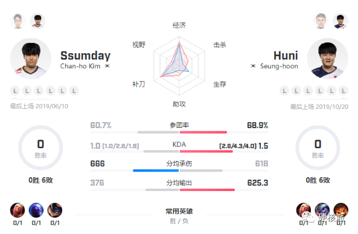This screenshot has width=358, height=234.
Task: Click Ssumday's third champion icon
Action: click(x=55, y=210)
